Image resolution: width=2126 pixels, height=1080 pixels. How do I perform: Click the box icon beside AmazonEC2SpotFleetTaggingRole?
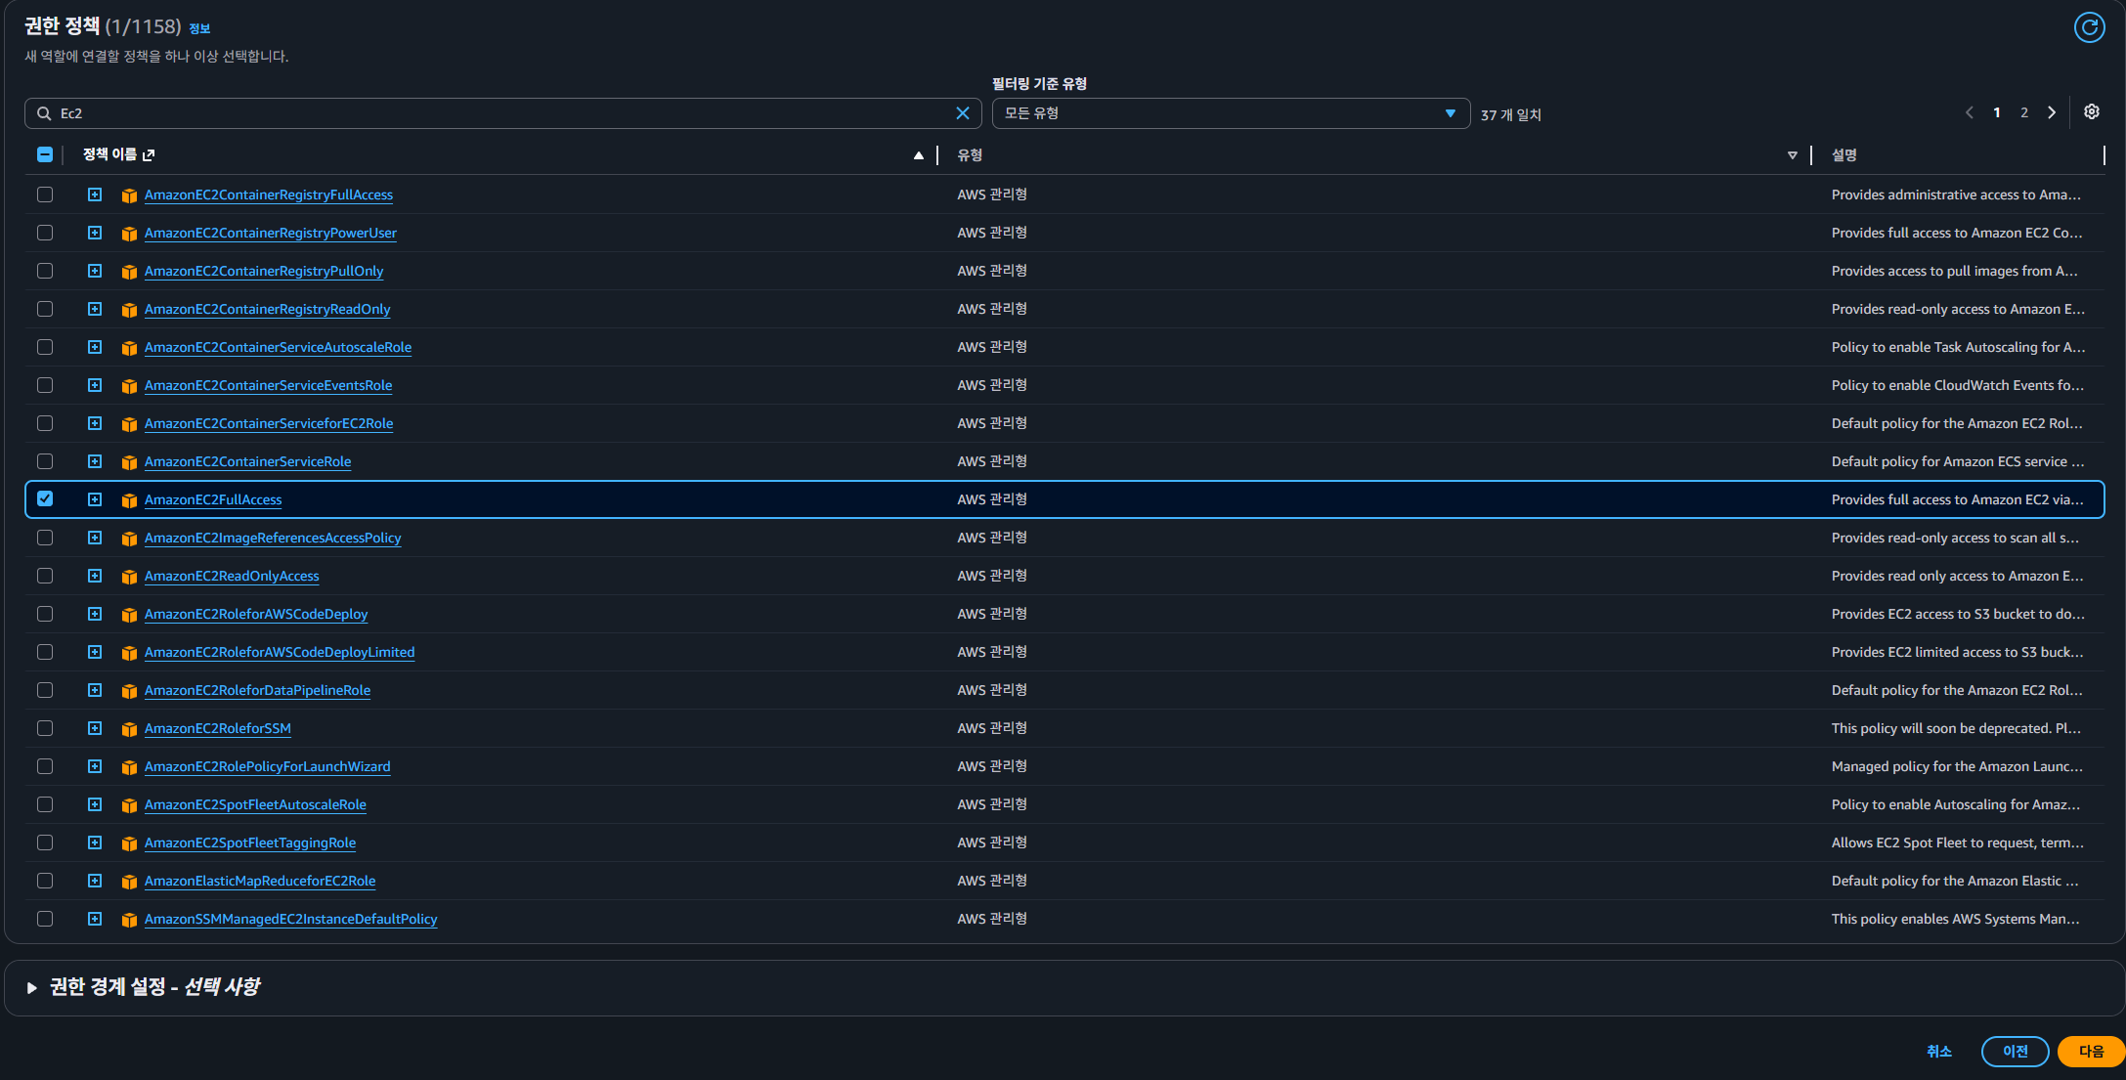tap(129, 843)
